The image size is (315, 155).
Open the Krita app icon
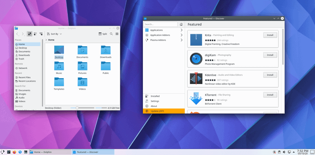point(196,40)
